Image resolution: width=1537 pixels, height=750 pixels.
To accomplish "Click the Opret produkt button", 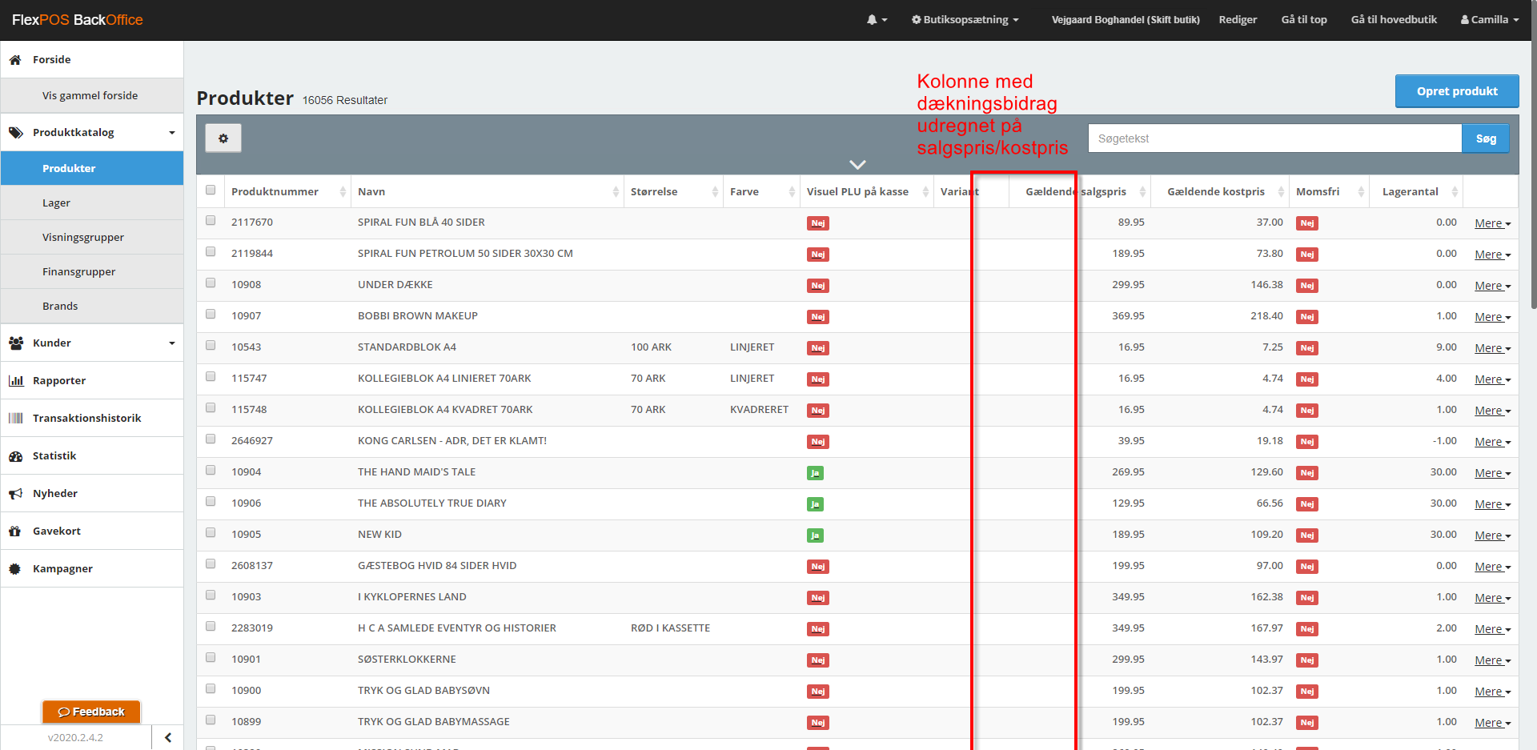I will tap(1457, 91).
